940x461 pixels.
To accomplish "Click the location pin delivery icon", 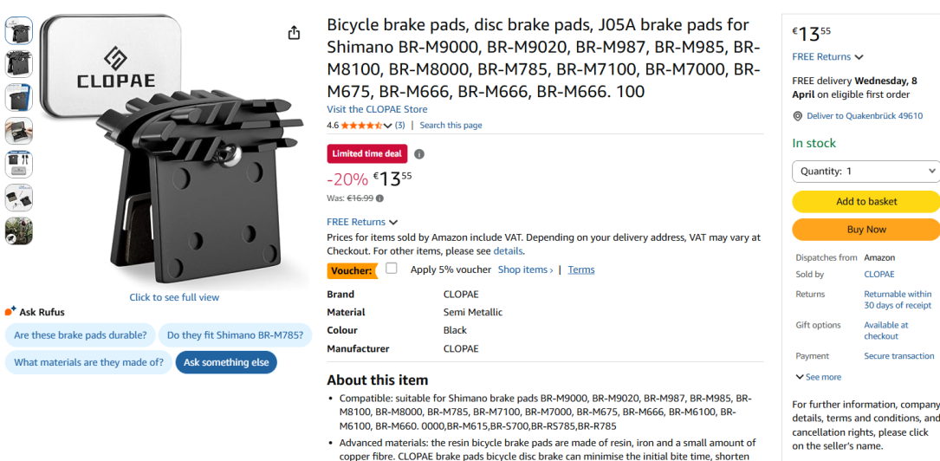I will point(798,116).
